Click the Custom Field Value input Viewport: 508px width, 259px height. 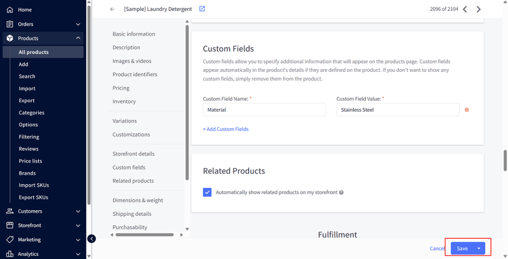tap(398, 110)
